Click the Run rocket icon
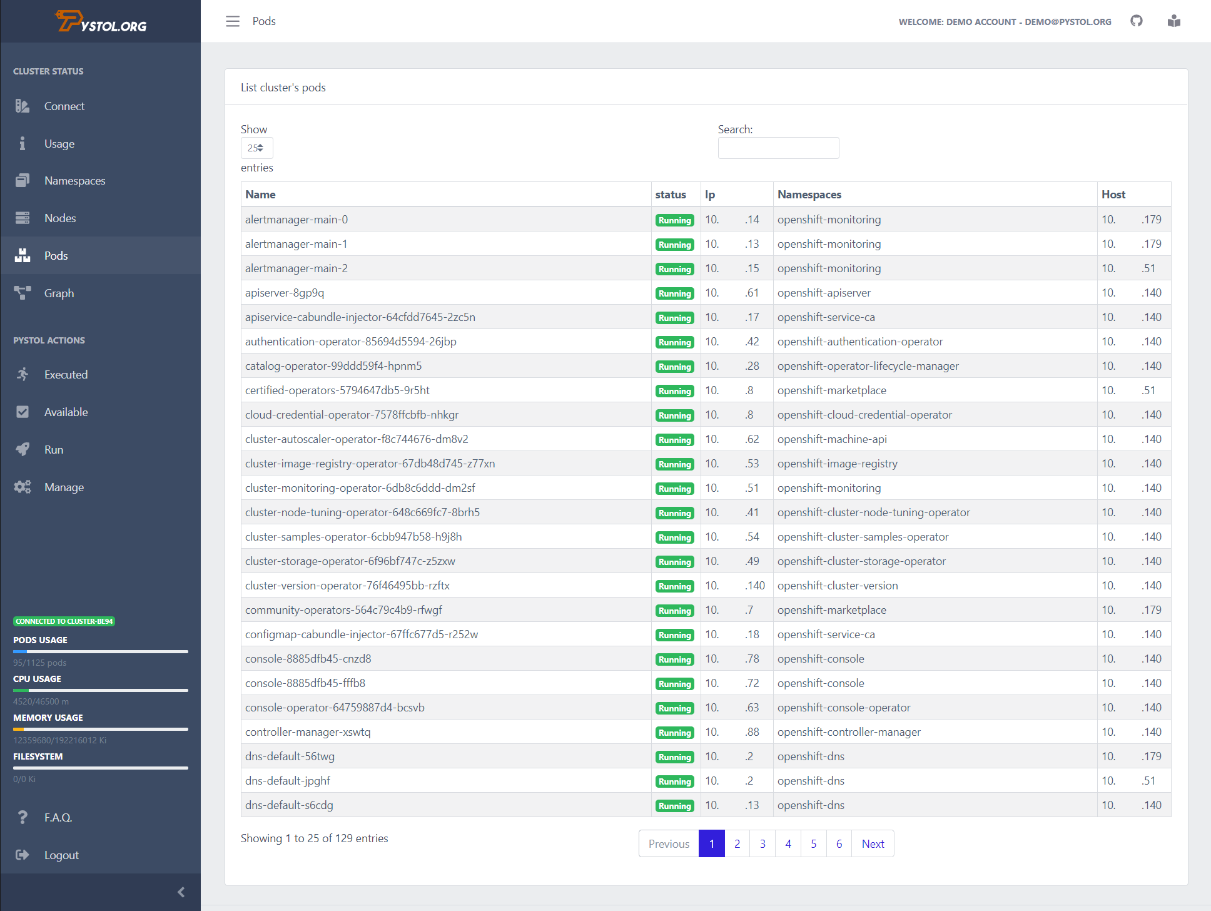 click(x=23, y=449)
